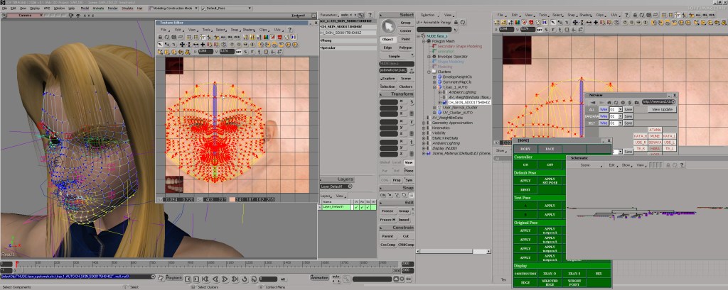This screenshot has height=290, width=728.
Task: Click the Polygon selection filter button
Action: click(405, 48)
